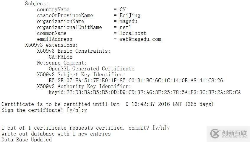
Task: Click the Data Base Updated line
Action: [26, 139]
